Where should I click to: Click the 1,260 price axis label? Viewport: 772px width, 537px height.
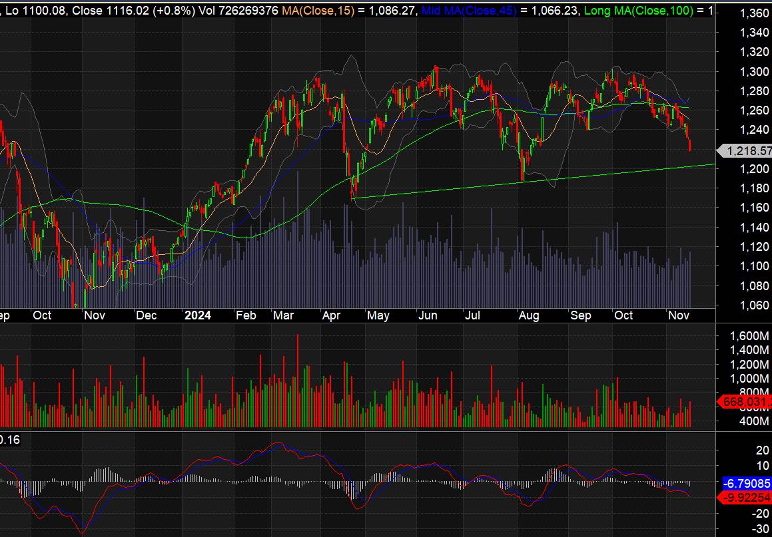tap(754, 110)
